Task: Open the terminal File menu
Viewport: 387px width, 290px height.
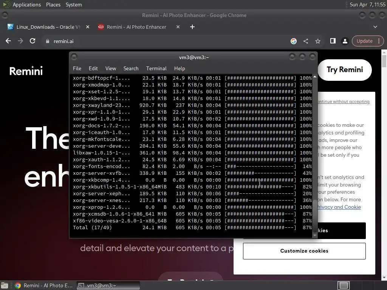Action: [77, 68]
